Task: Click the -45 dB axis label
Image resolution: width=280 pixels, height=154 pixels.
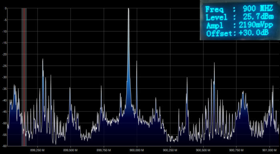Action: pos(5,112)
